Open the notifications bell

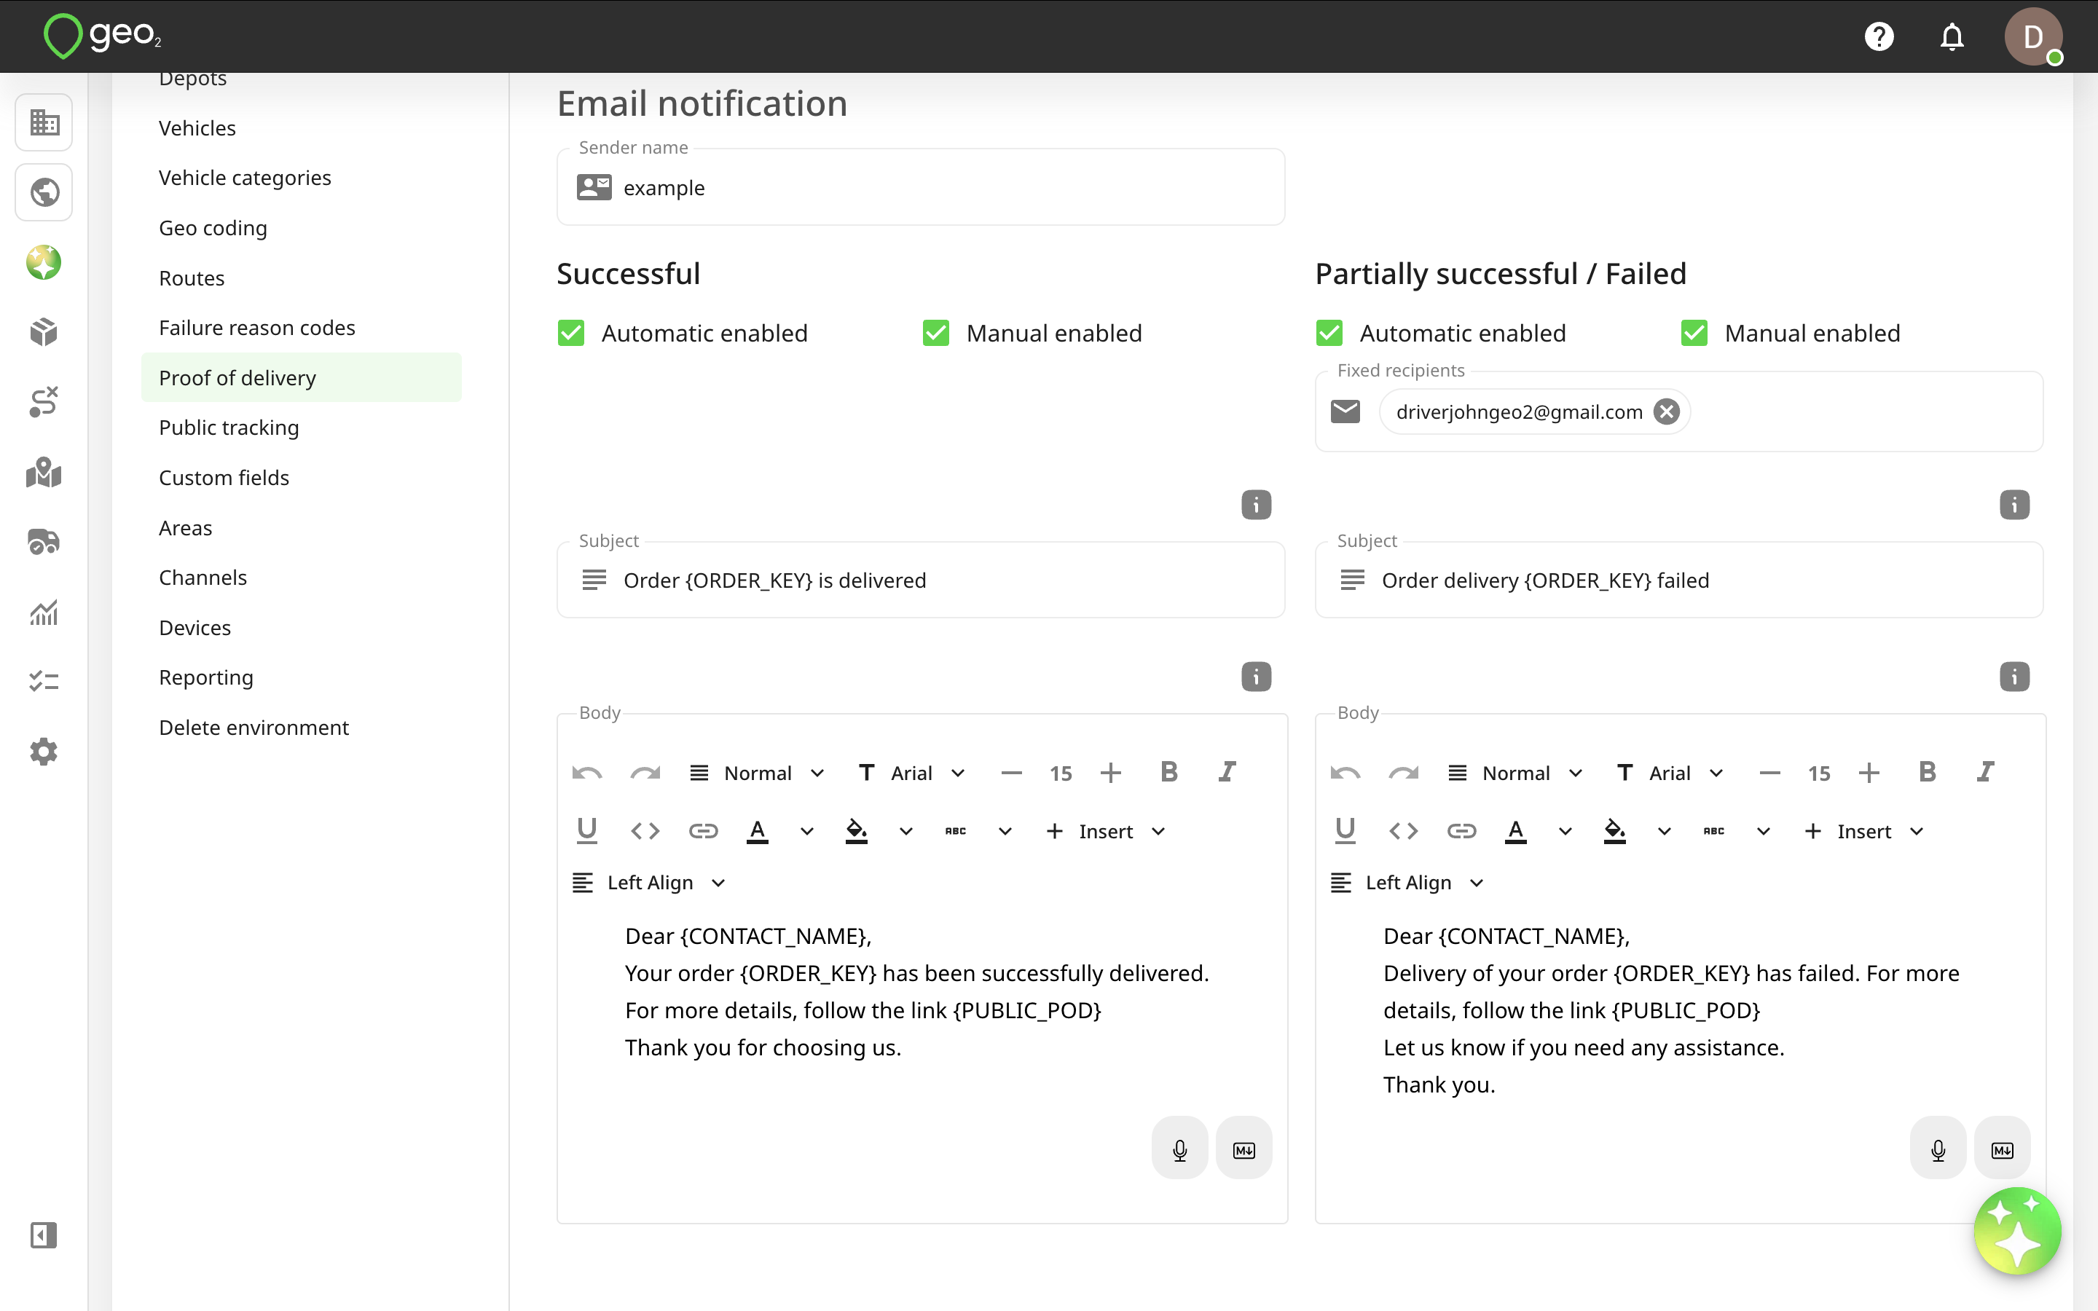click(x=1952, y=36)
